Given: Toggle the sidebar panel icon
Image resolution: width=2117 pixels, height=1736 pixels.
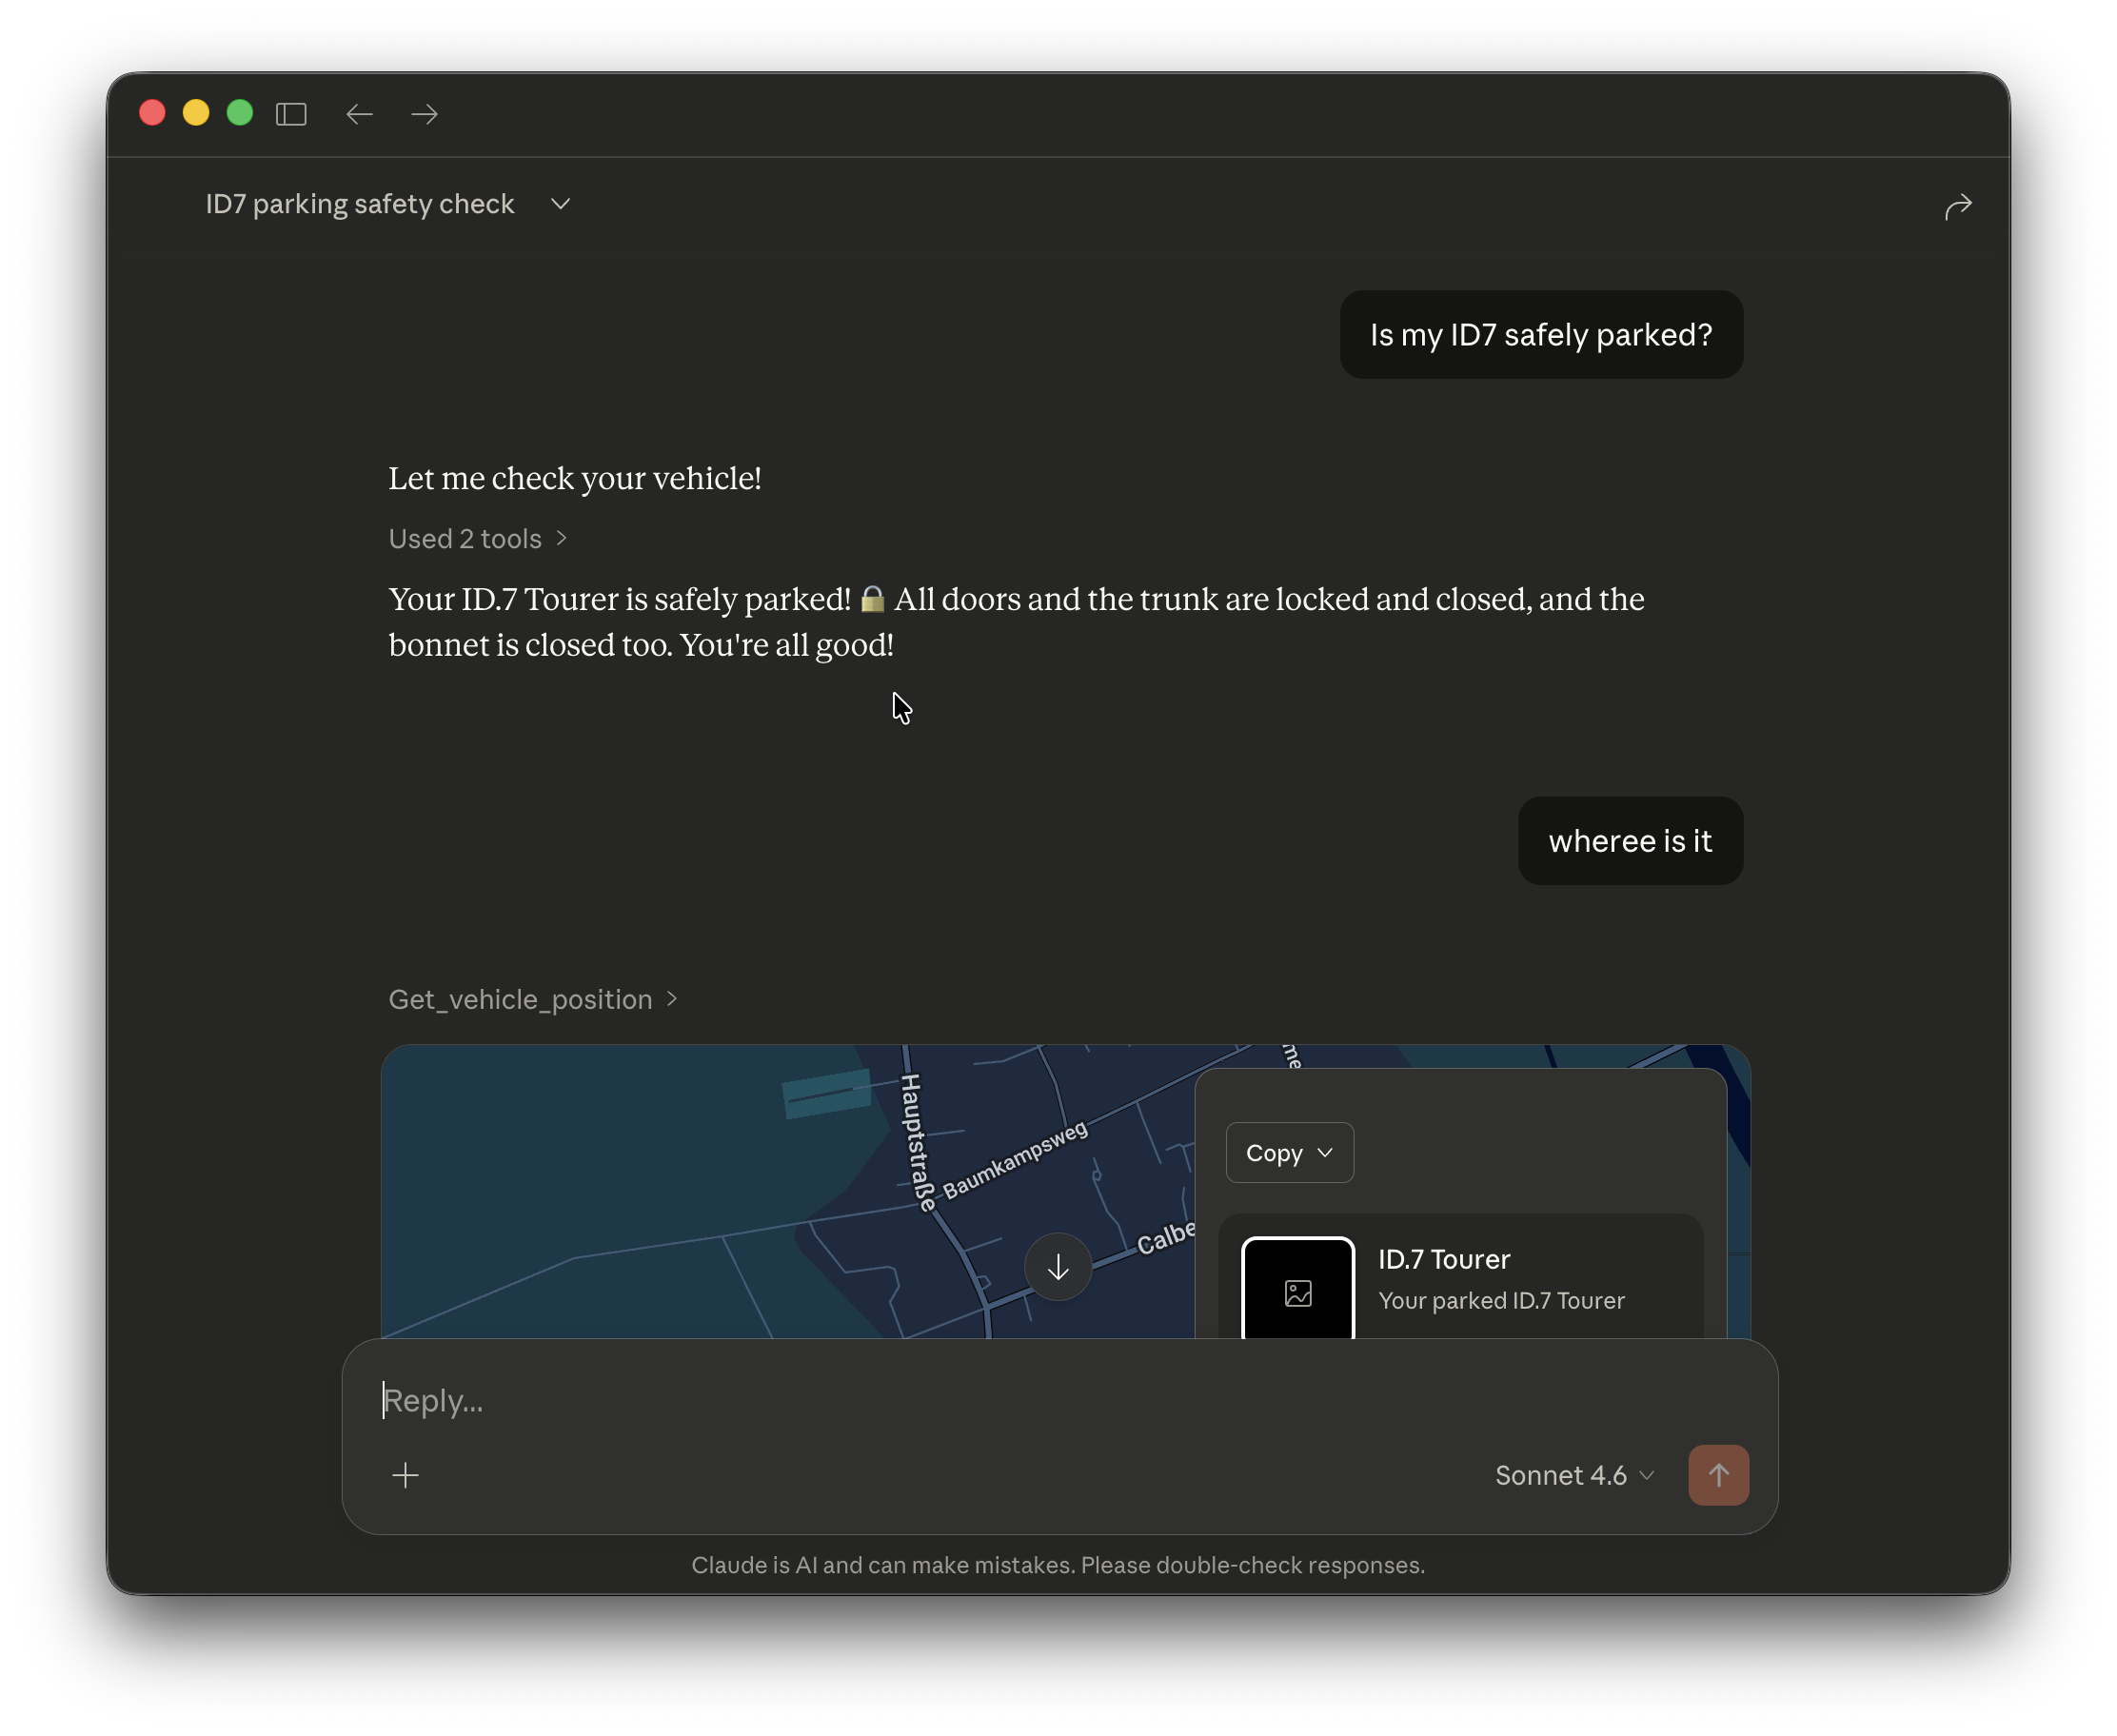Looking at the screenshot, I should 291,114.
